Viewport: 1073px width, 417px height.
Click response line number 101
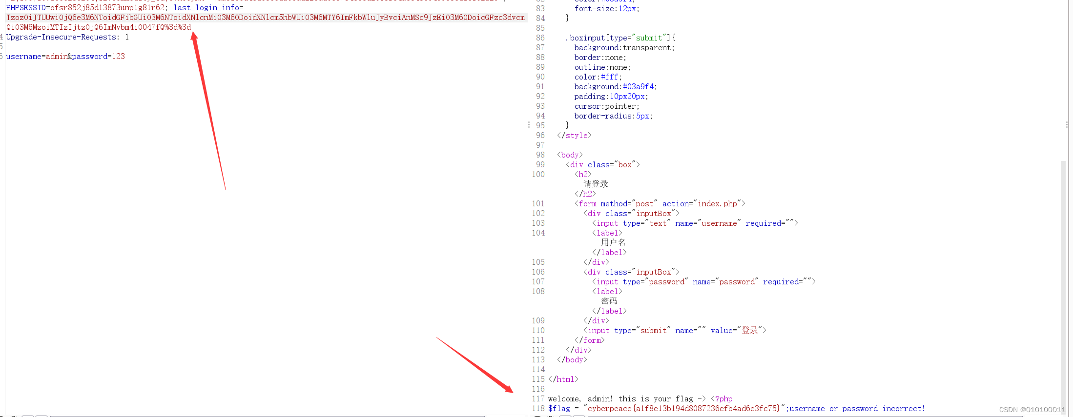538,204
